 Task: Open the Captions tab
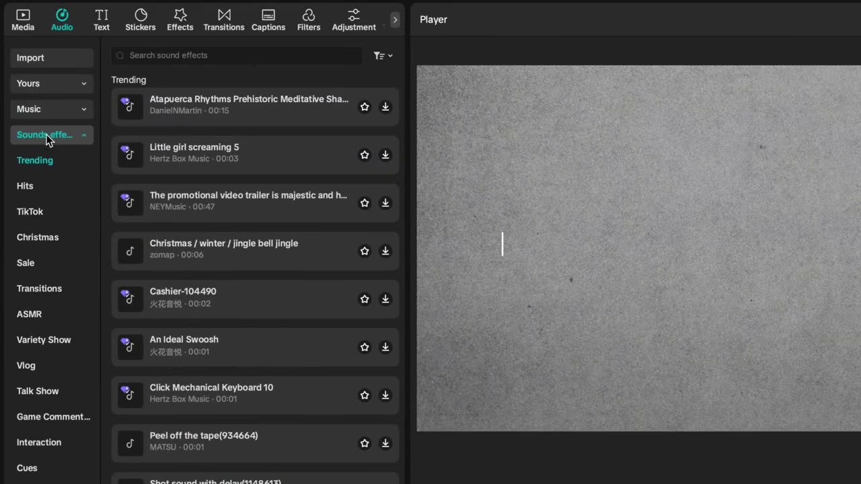(x=268, y=19)
